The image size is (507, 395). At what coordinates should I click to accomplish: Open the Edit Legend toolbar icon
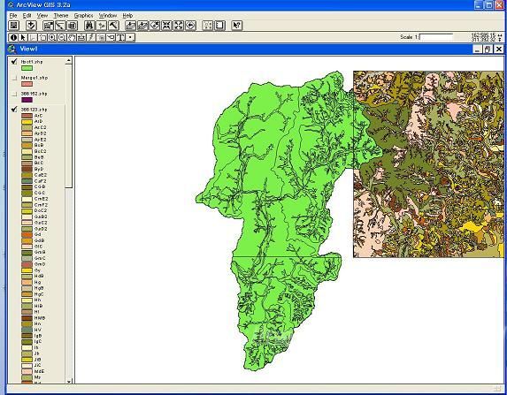point(60,26)
